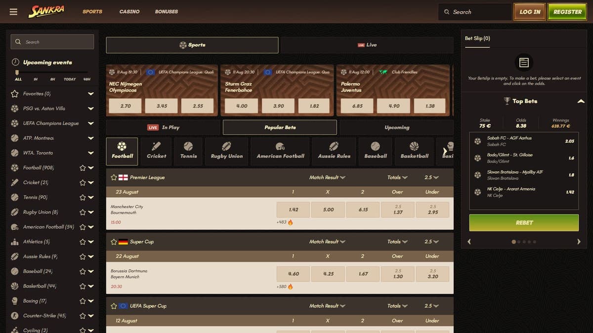
Task: Open Premier League Match Result dropdown
Action: click(327, 178)
